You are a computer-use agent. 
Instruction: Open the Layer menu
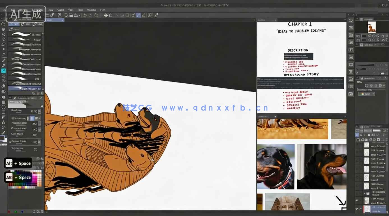tap(50, 10)
